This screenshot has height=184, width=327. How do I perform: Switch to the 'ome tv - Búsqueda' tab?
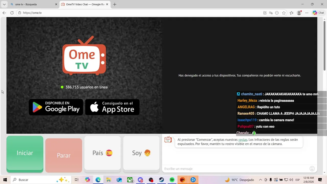coord(33,4)
